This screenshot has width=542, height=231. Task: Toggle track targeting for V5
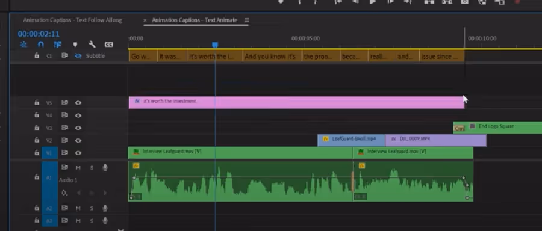click(x=49, y=103)
